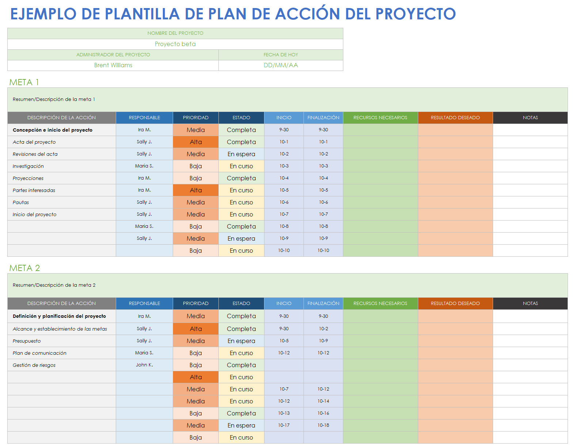The width and height of the screenshot is (580, 448).
Task: Click Inicio '10-12' in Plan de comunicación row
Action: tap(284, 353)
